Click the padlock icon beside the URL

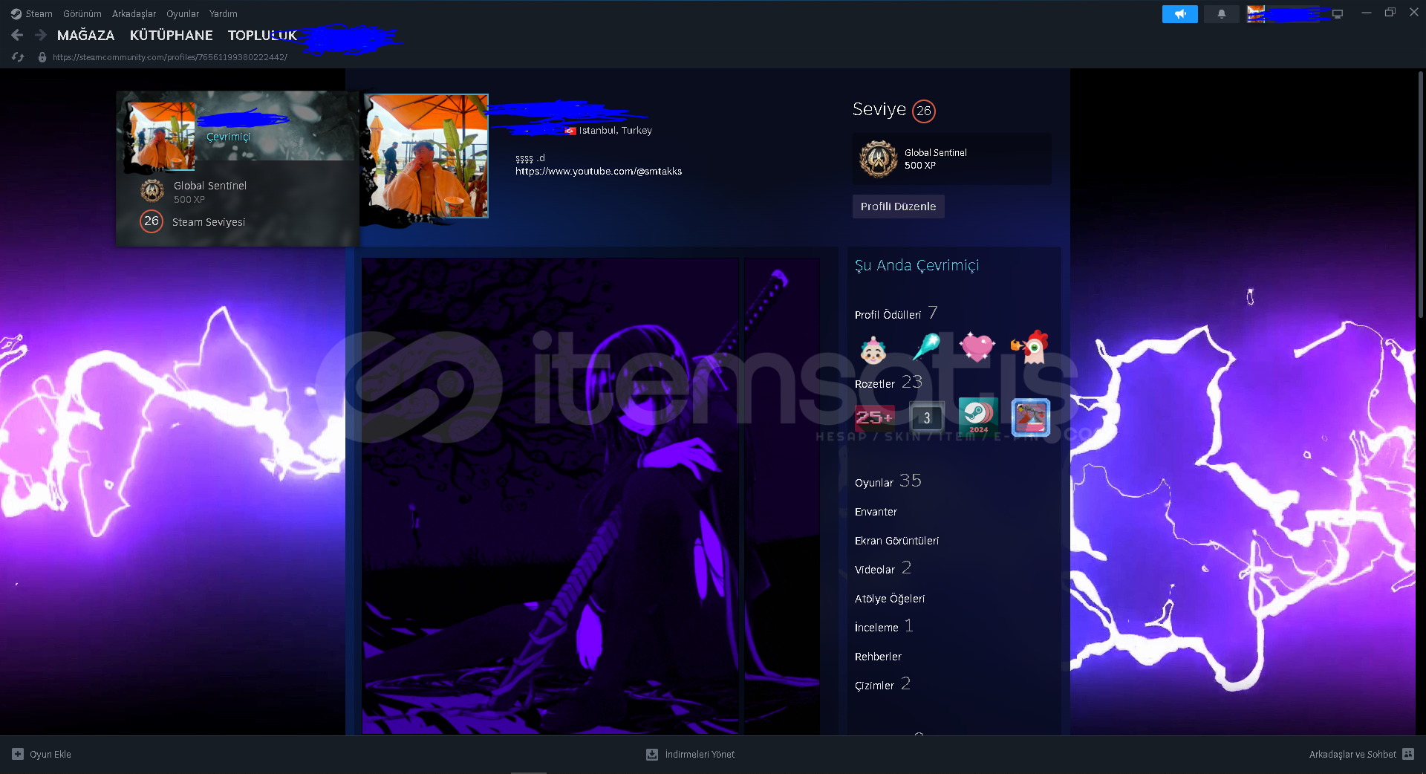(42, 56)
